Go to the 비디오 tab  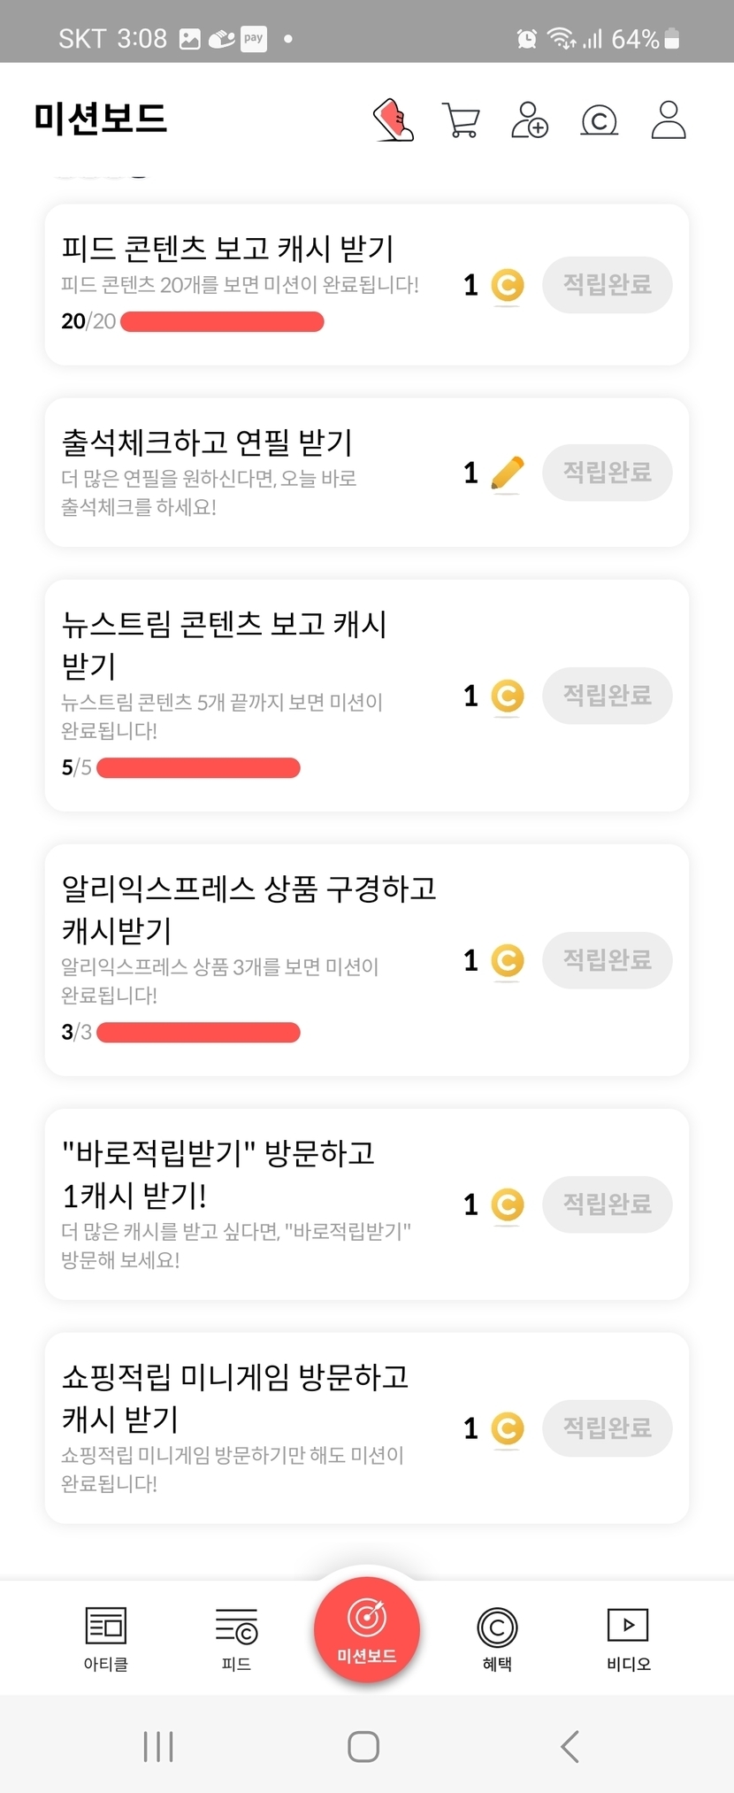coord(628,1638)
